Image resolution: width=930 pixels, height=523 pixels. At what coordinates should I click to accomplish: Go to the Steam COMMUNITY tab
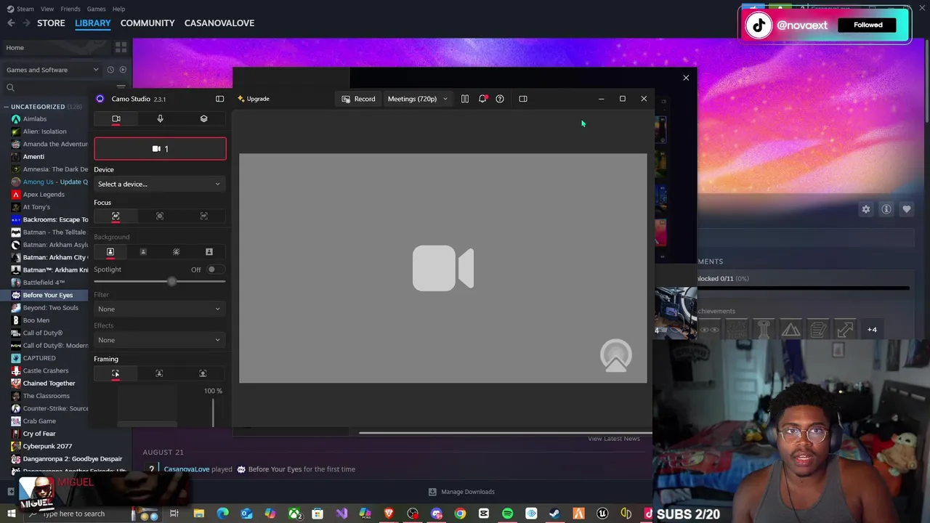click(x=147, y=23)
